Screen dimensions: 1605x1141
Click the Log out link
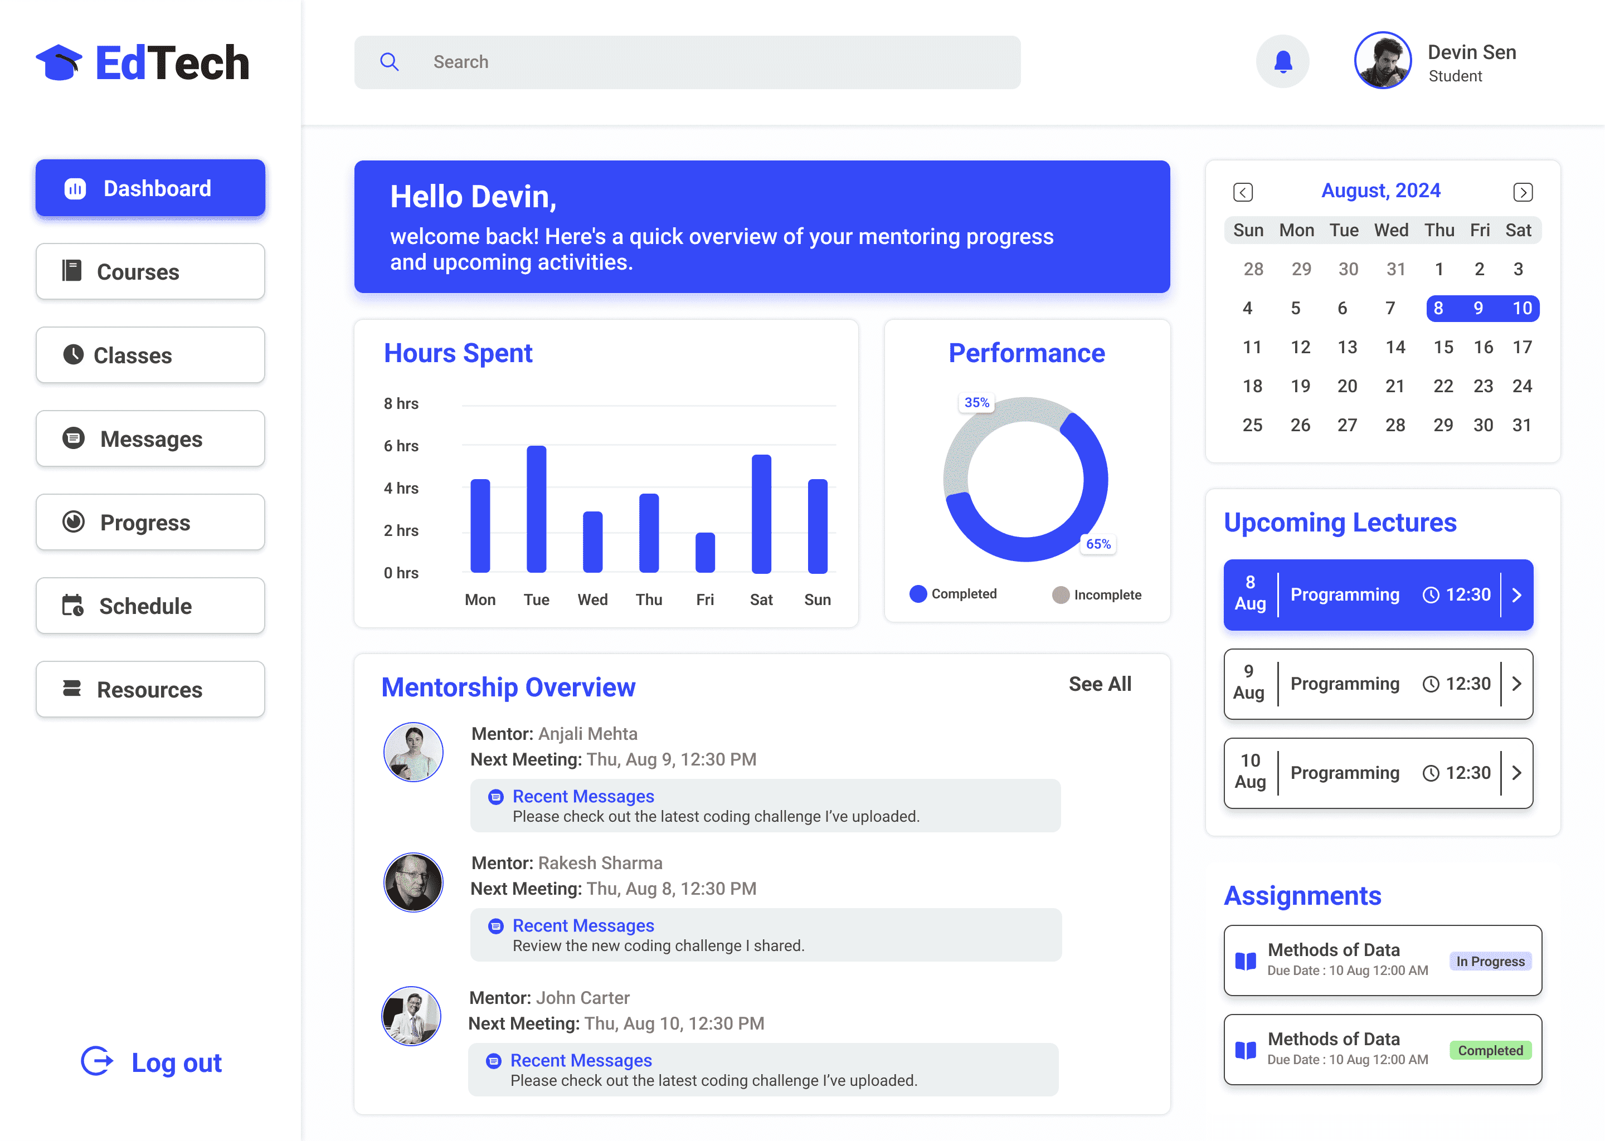click(x=176, y=1063)
